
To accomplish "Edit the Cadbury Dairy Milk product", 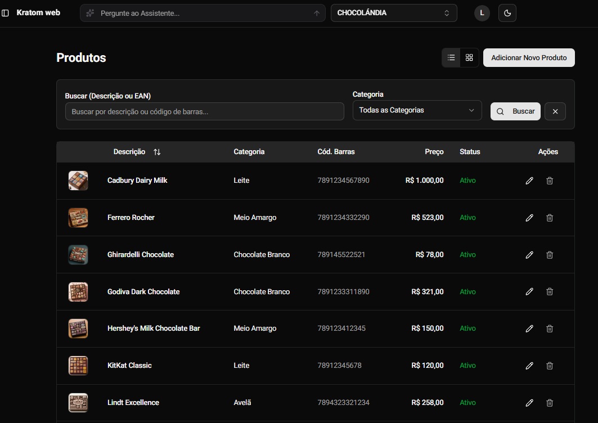I will (x=529, y=181).
